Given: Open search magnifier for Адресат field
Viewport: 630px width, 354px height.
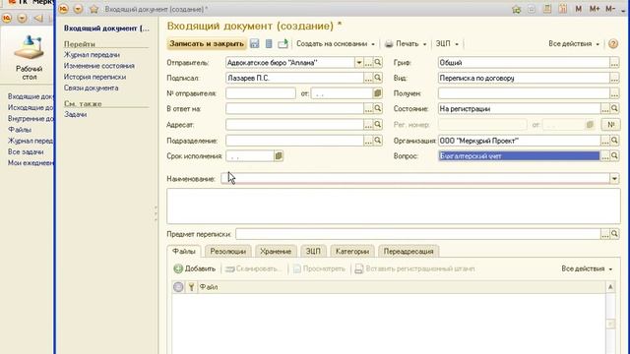Looking at the screenshot, I should click(378, 125).
